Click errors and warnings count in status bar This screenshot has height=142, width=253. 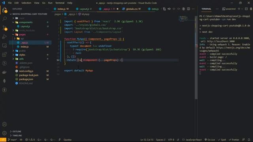click(x=30, y=140)
